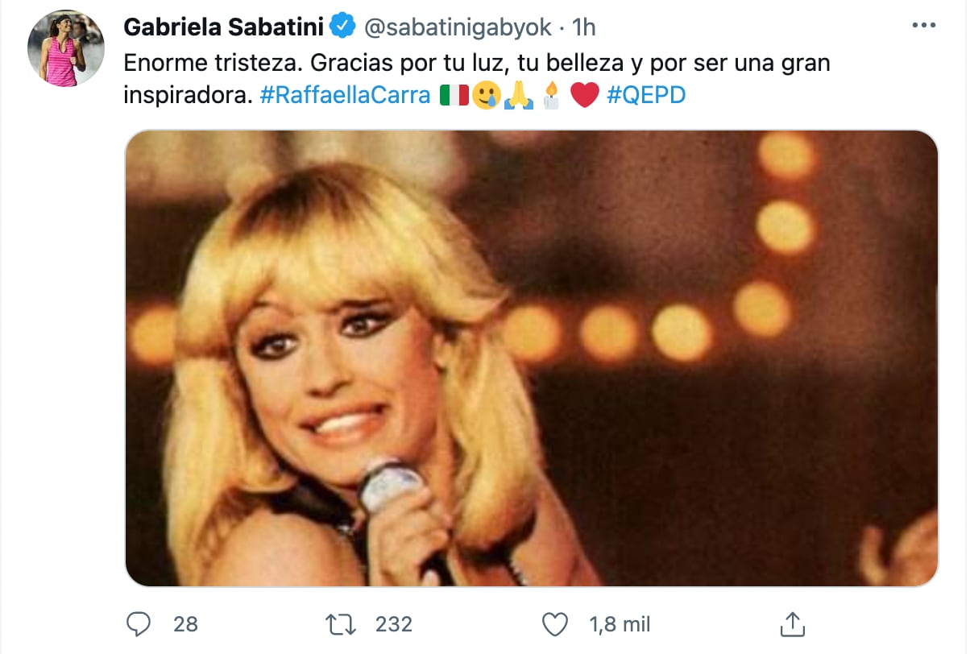Click the 1,8 mil likes count
970x654 pixels.
coord(620,624)
